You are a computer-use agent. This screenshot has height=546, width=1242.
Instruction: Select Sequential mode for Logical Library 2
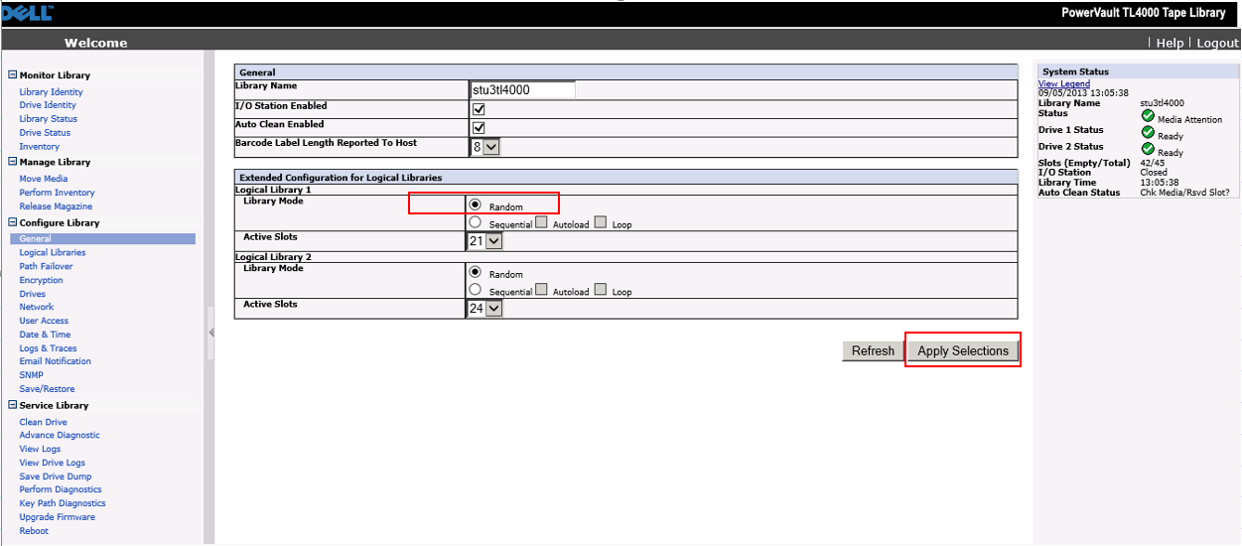tap(475, 290)
